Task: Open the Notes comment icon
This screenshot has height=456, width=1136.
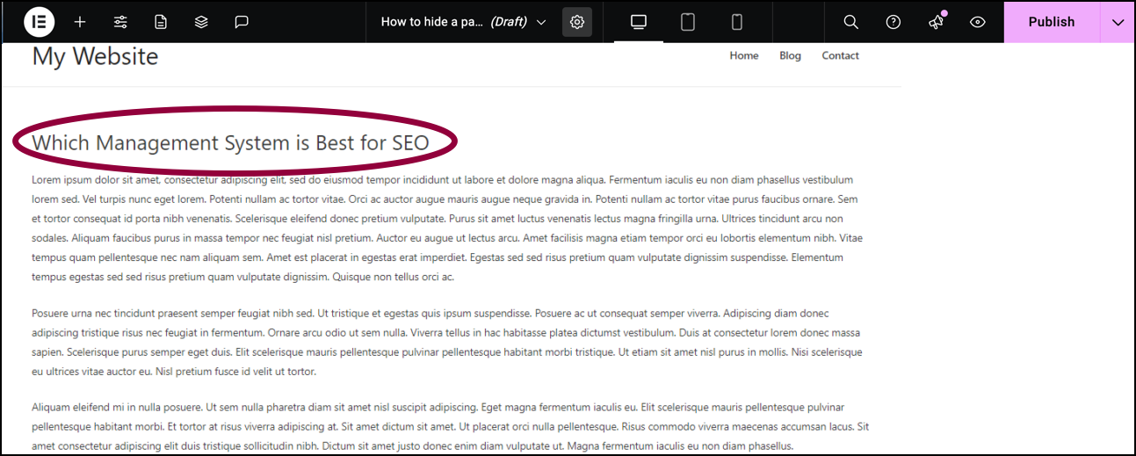Action: [242, 22]
